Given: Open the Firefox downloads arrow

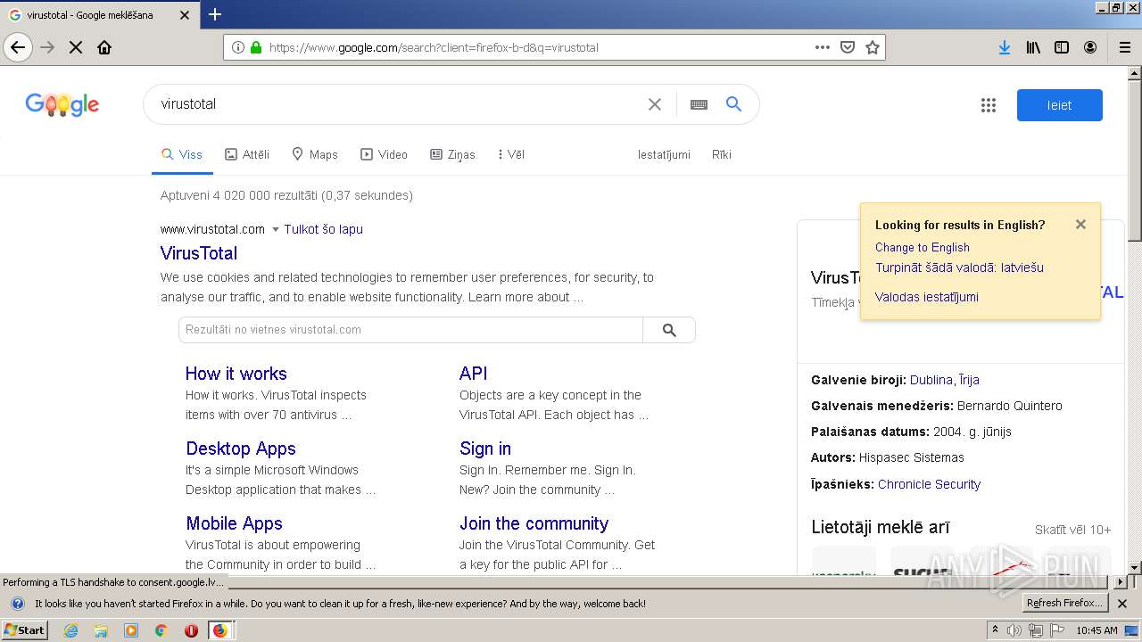Looking at the screenshot, I should click(1005, 47).
